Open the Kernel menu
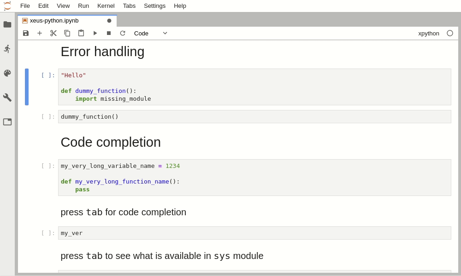 pyautogui.click(x=106, y=6)
